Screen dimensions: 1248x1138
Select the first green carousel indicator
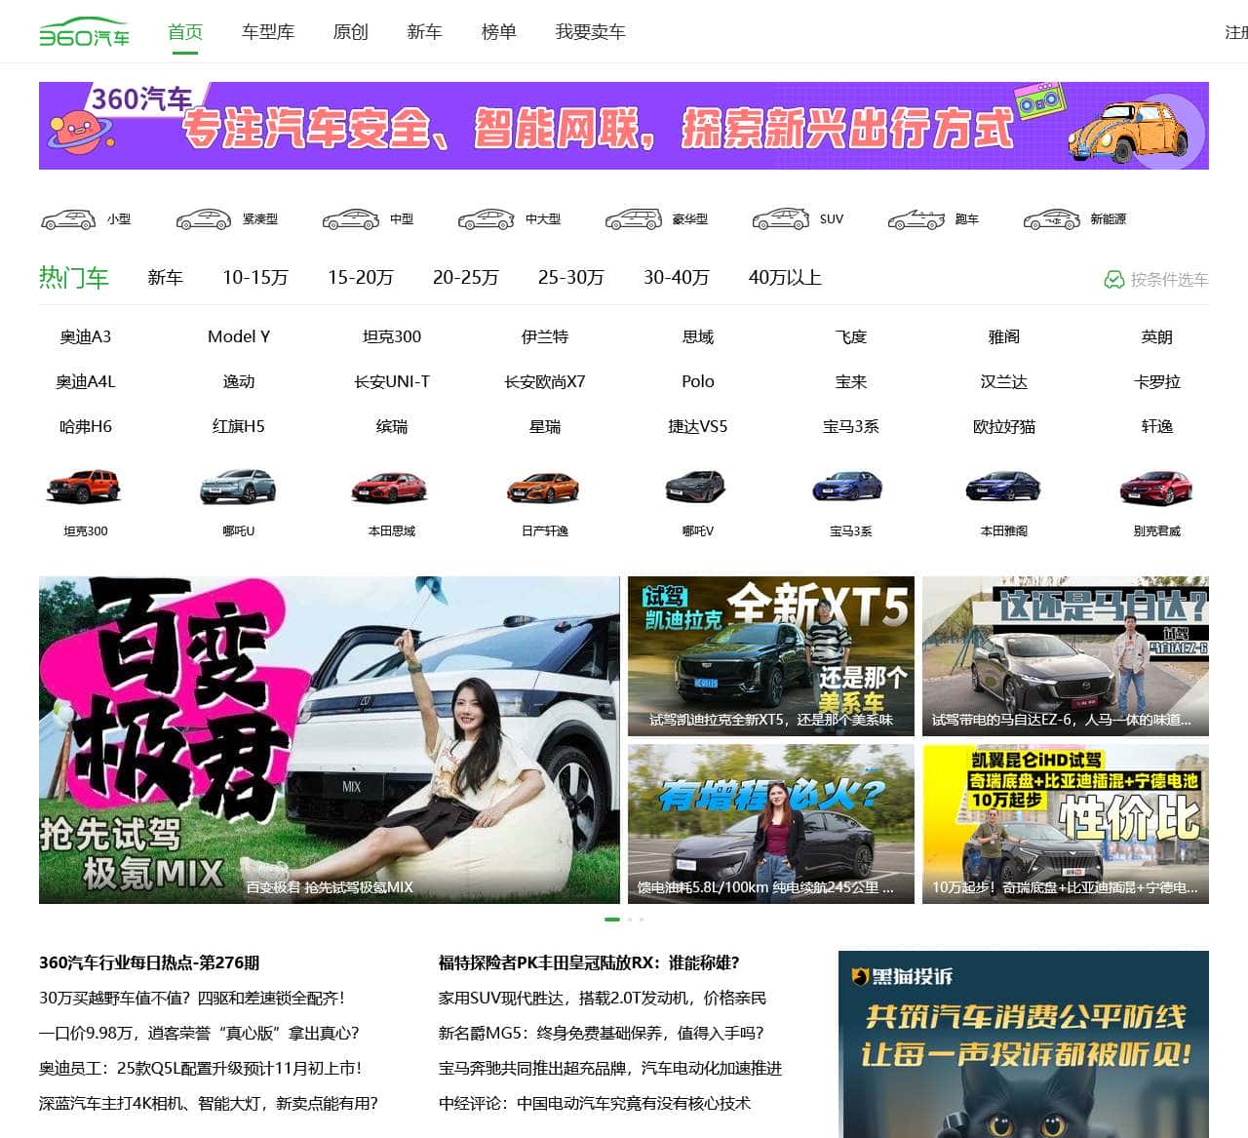tap(612, 920)
